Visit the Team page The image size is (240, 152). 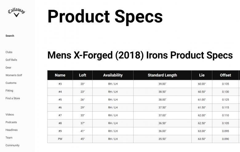coord(9,138)
